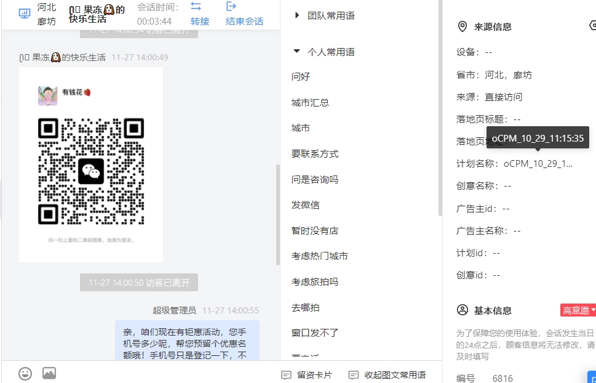Click the 收起图文常用语 message icon
596x383 pixels.
point(354,375)
